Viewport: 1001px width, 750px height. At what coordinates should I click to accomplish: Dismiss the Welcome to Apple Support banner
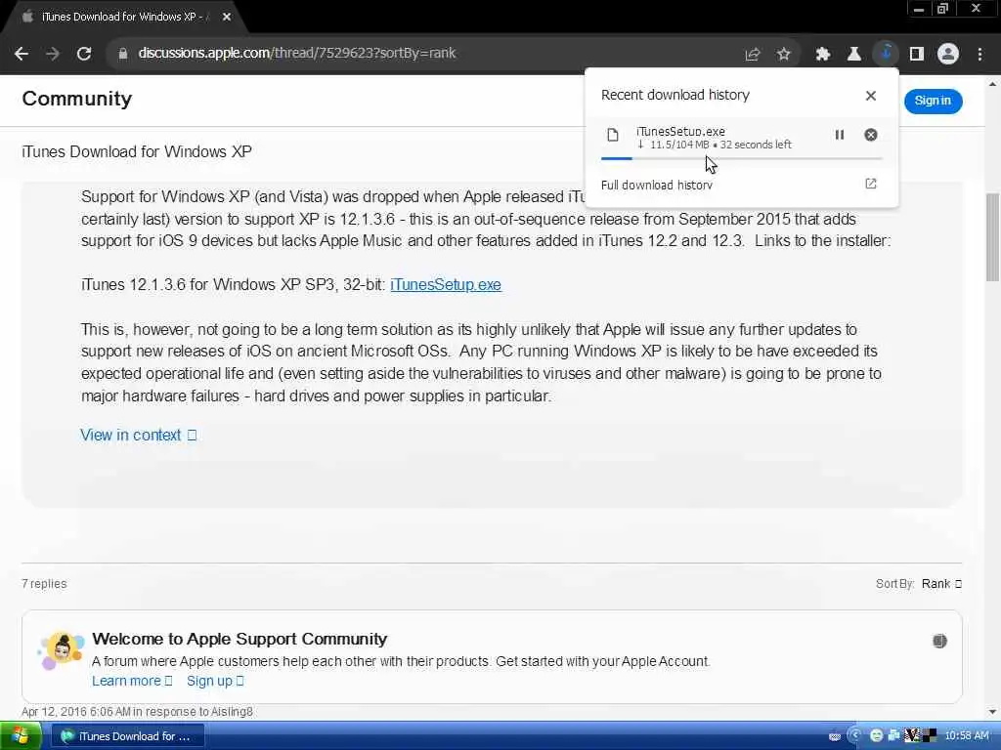click(x=939, y=641)
